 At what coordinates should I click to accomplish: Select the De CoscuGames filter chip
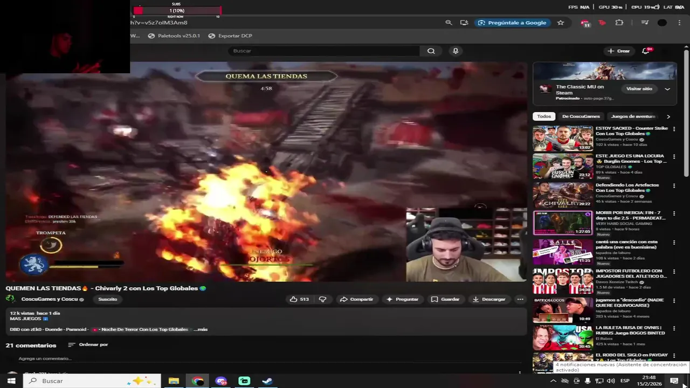pos(581,116)
